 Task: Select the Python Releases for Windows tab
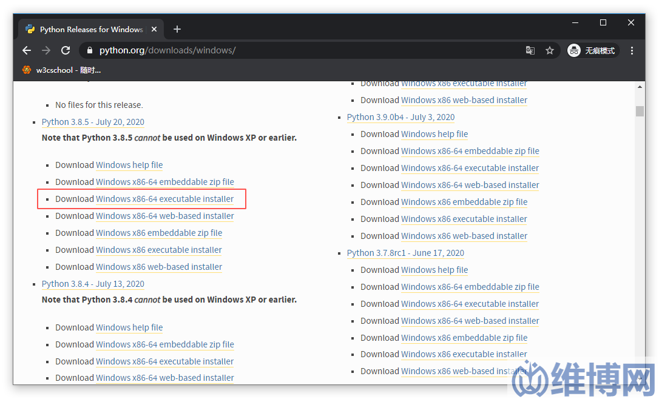(91, 29)
